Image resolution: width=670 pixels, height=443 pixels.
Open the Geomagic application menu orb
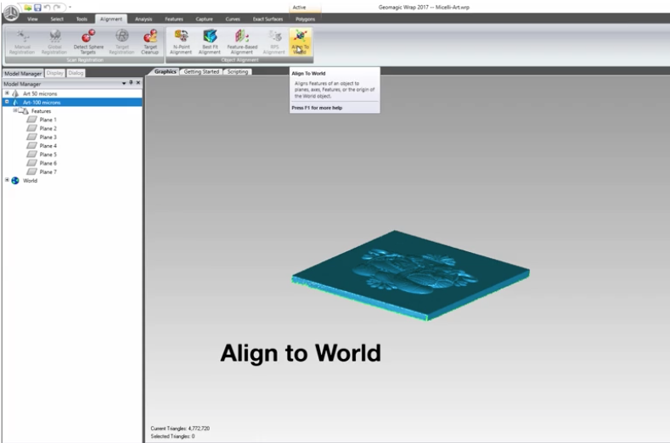pyautogui.click(x=11, y=13)
